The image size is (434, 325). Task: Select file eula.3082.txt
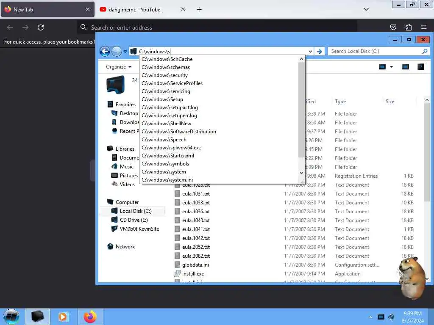point(196,256)
